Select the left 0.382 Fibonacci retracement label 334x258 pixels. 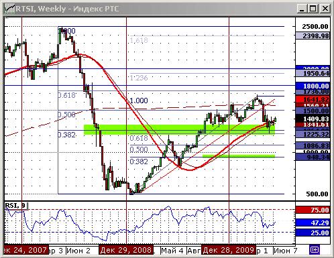[66, 135]
